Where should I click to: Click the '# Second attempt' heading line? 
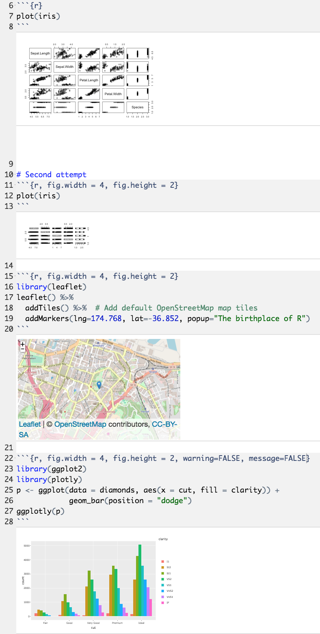51,175
